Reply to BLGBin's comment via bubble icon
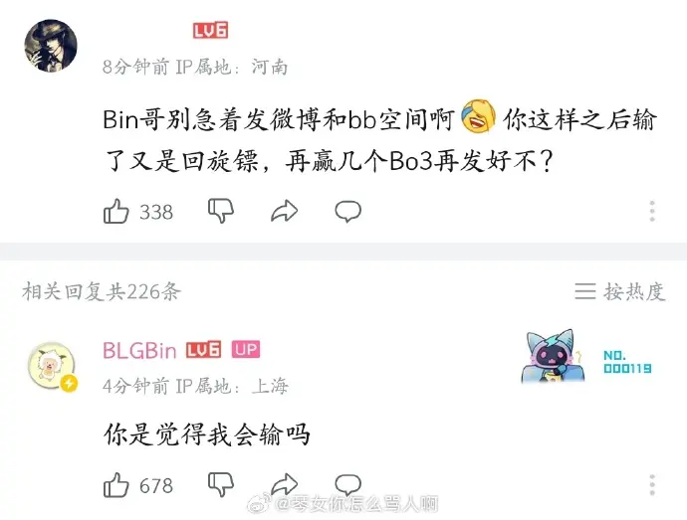This screenshot has width=687, height=520. (347, 484)
